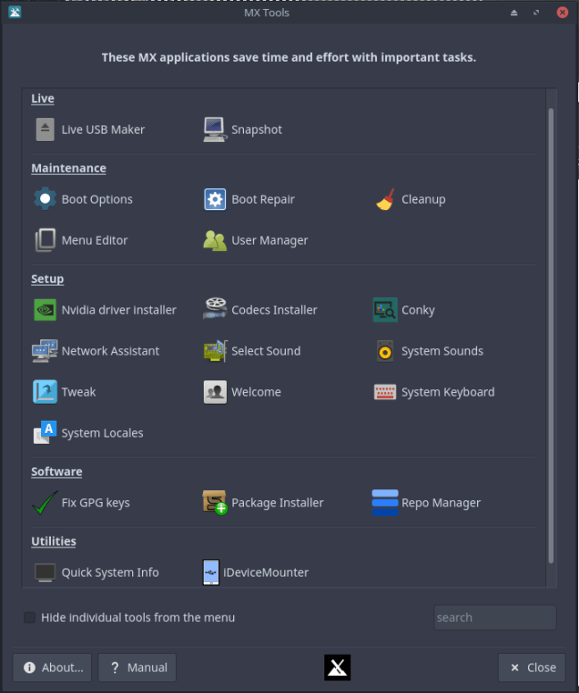Click the "Setup" section heading
This screenshot has width=579, height=693.
[x=47, y=279]
